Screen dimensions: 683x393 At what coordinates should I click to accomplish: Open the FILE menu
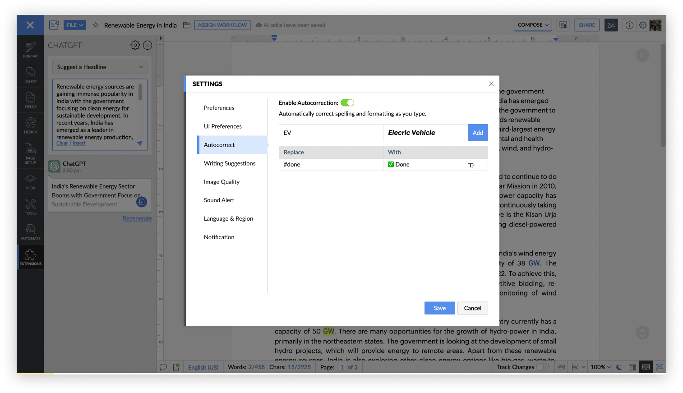[74, 25]
